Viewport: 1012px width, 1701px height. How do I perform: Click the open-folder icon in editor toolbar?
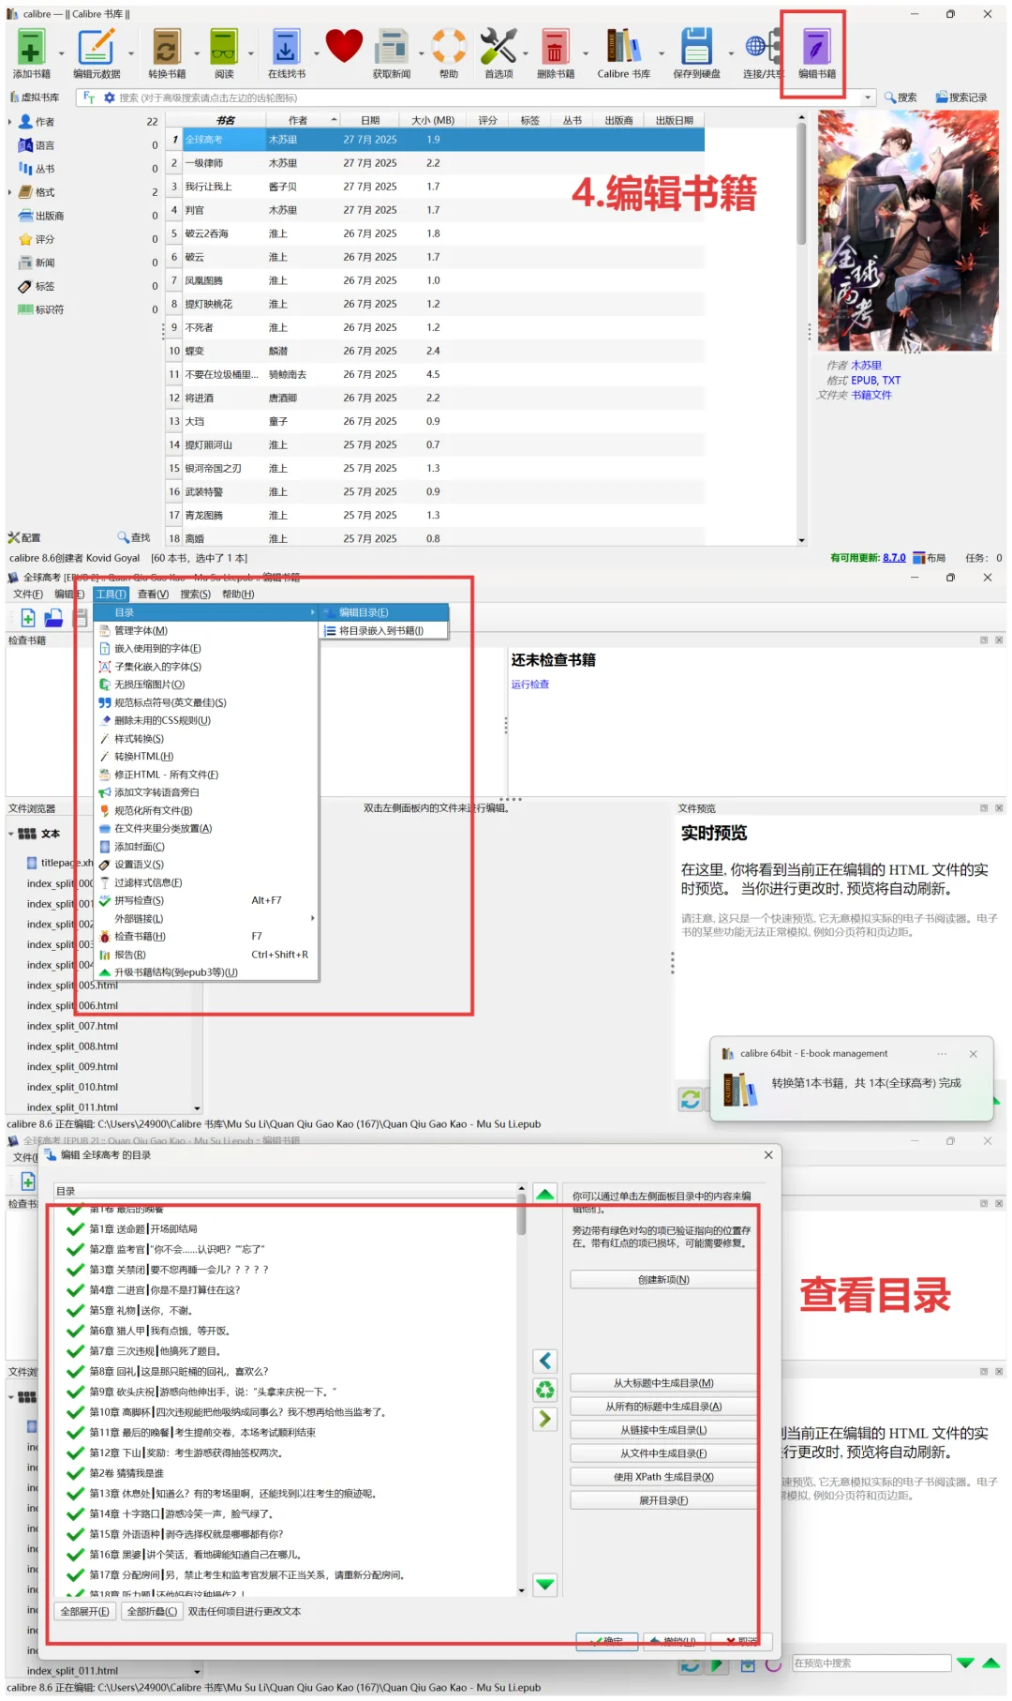(x=53, y=618)
